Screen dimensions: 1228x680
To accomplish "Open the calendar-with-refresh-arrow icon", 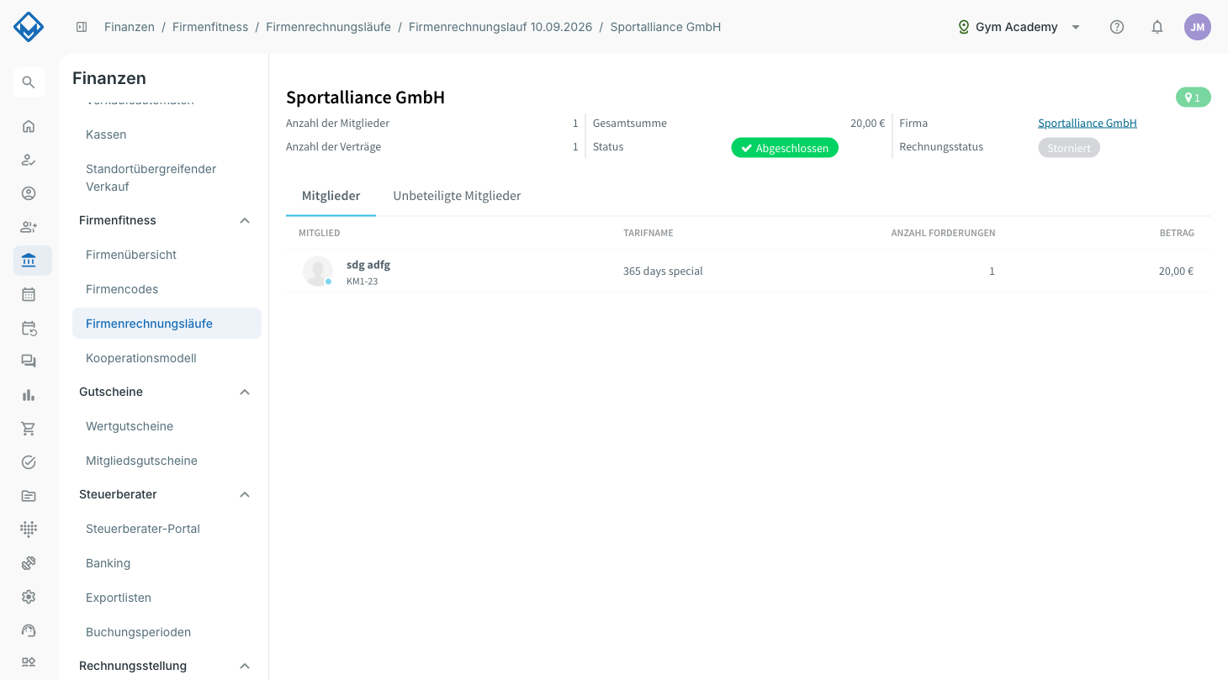I will (x=29, y=328).
